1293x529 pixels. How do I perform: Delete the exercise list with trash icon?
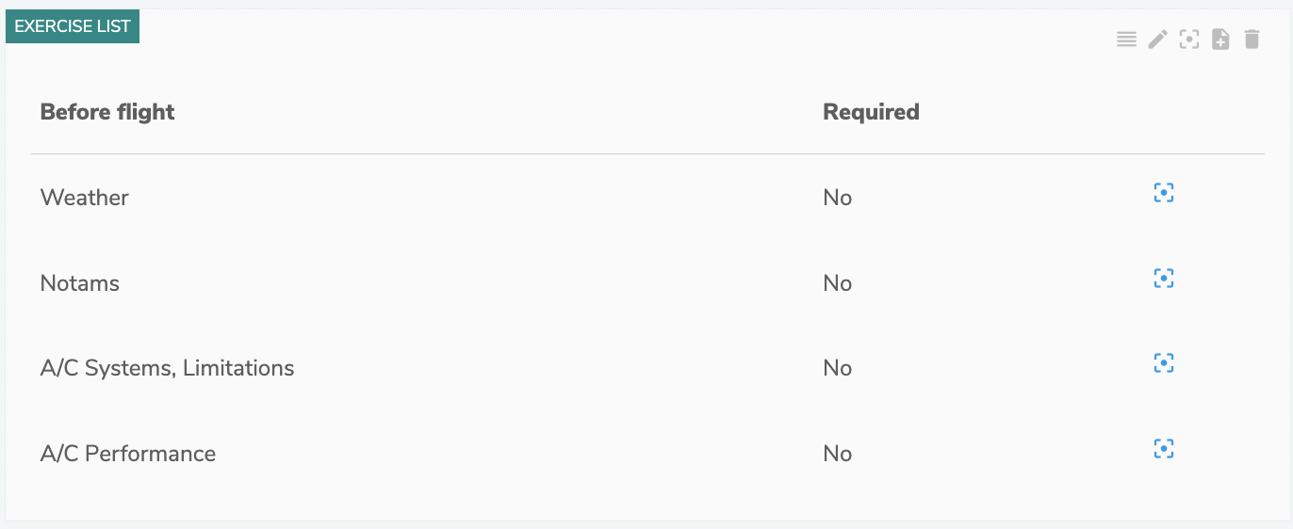1252,40
